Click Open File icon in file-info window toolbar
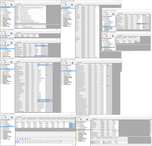 click(x=2, y=5)
